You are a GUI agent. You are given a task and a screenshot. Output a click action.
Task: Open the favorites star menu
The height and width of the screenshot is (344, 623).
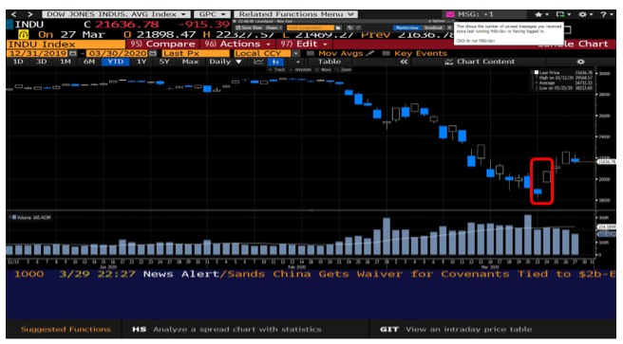[x=541, y=14]
